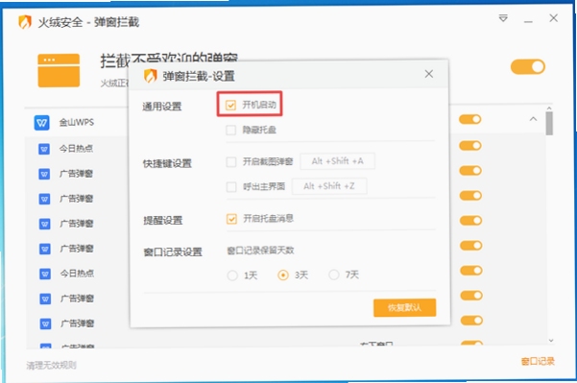The width and height of the screenshot is (577, 383).
Task: Close the 火绒安全 main window
Action: pyautogui.click(x=553, y=18)
